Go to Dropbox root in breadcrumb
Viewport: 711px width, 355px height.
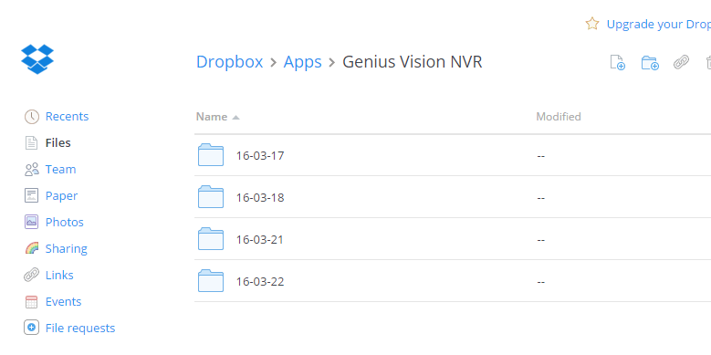[x=229, y=62]
